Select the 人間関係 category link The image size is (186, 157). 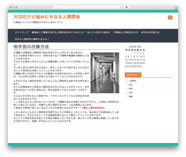pyautogui.click(x=132, y=81)
